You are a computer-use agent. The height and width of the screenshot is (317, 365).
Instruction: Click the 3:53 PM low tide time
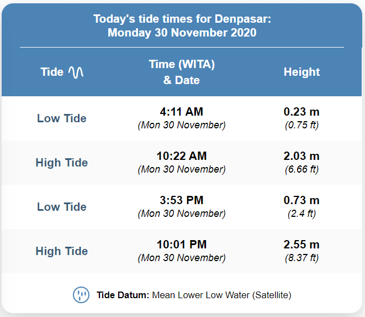182,200
